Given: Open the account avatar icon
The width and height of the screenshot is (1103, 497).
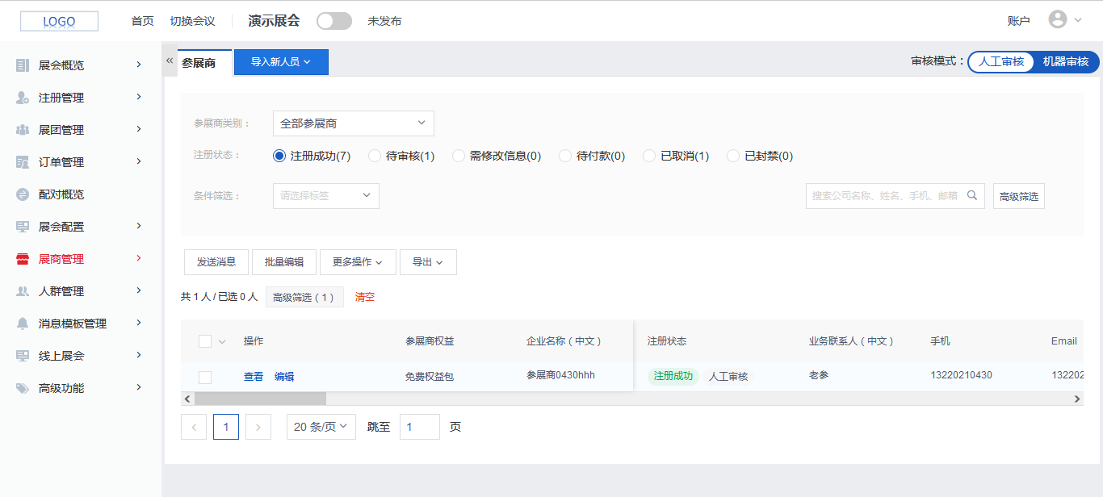Looking at the screenshot, I should 1058,20.
